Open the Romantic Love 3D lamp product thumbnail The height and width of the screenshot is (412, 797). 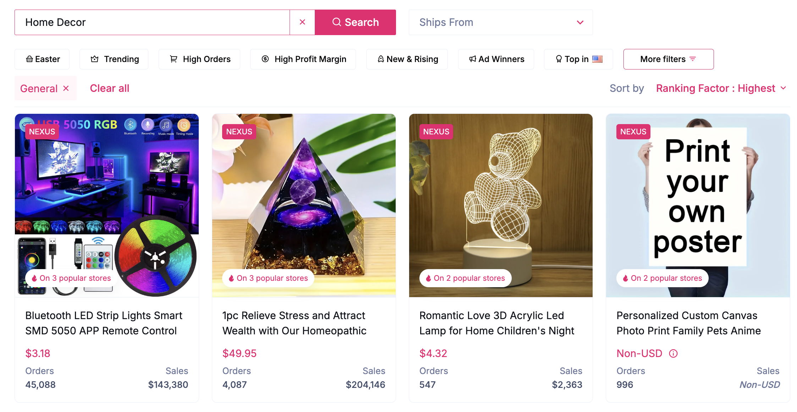coord(501,205)
